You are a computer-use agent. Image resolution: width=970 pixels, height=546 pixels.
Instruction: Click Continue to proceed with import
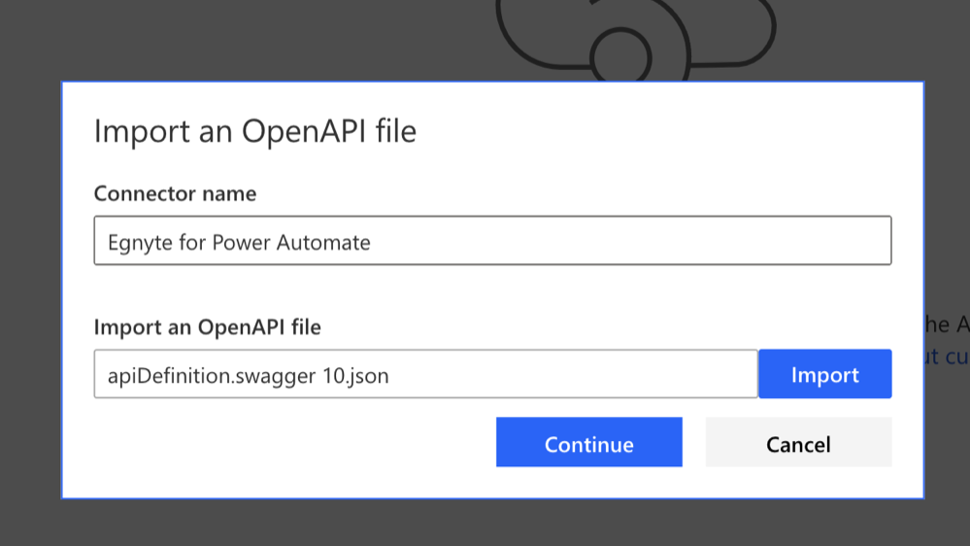click(x=589, y=442)
